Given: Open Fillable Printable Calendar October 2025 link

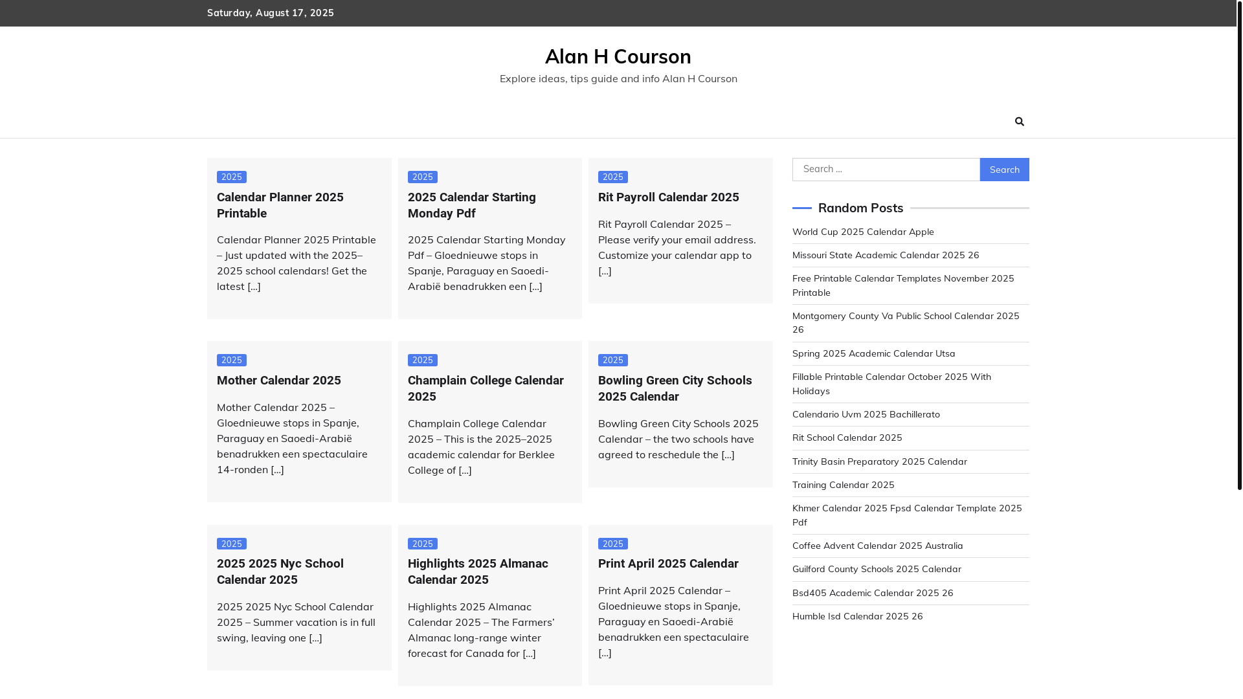Looking at the screenshot, I should click(891, 384).
